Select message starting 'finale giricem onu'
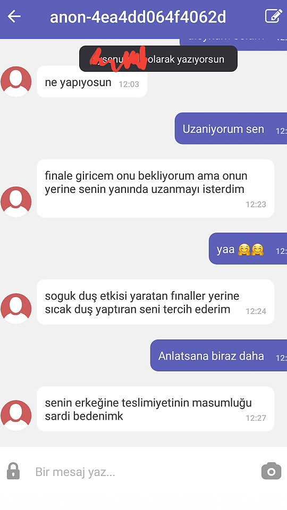This screenshot has height=510, width=287. (156, 188)
